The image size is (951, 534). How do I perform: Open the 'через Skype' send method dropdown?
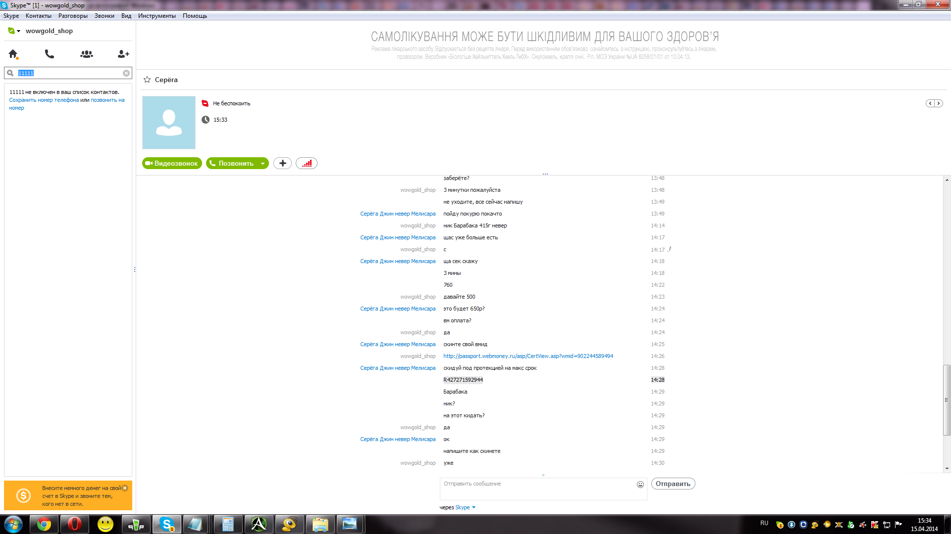pos(466,507)
